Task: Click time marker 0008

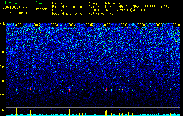Action: pyautogui.click(x=141, y=25)
